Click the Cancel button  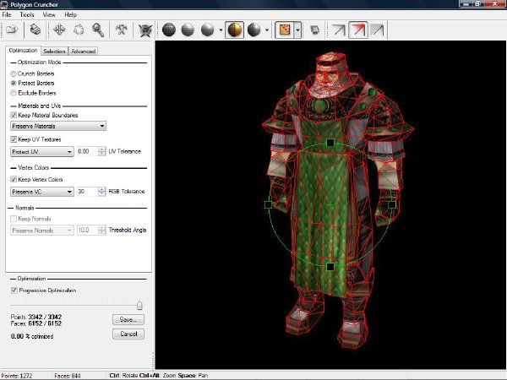[x=128, y=334]
